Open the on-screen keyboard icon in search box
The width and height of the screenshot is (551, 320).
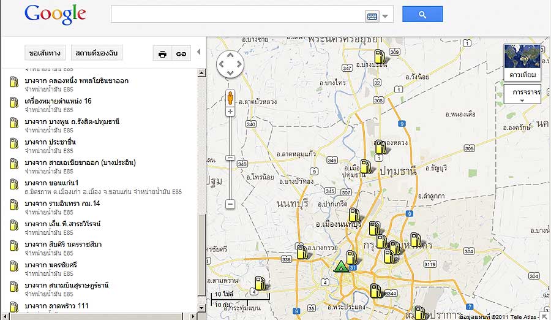tap(372, 17)
